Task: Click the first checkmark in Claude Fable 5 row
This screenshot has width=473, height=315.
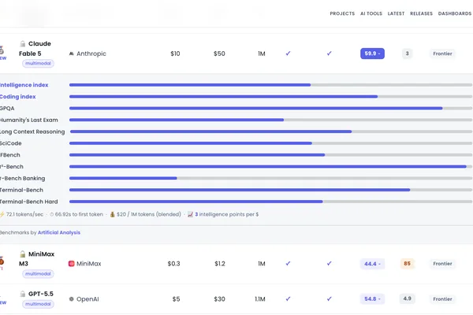Action: click(288, 54)
